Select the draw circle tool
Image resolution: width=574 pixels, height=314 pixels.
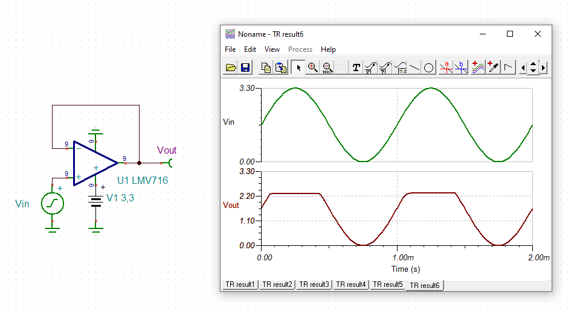pos(428,68)
